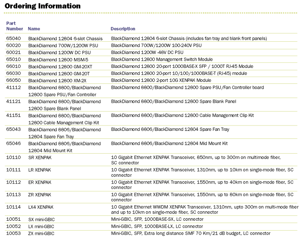
Task: Select 'BlackDiamond 1200W DC PSU' name
Action: [x=60, y=52]
